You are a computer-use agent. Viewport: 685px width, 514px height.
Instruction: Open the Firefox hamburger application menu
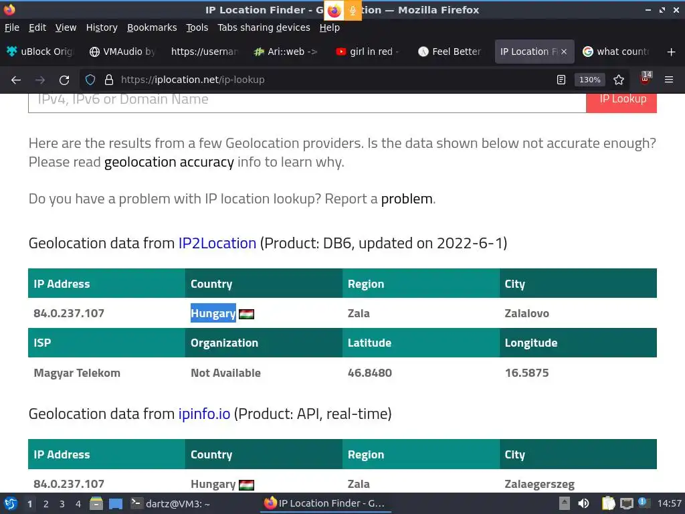(669, 80)
